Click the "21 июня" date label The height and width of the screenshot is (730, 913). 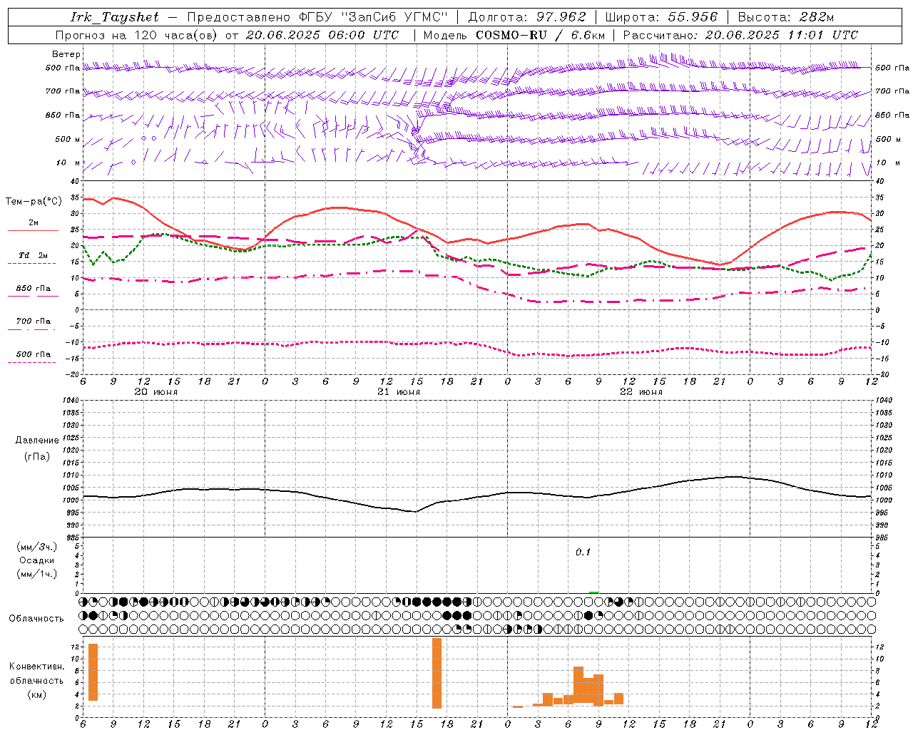point(399,392)
